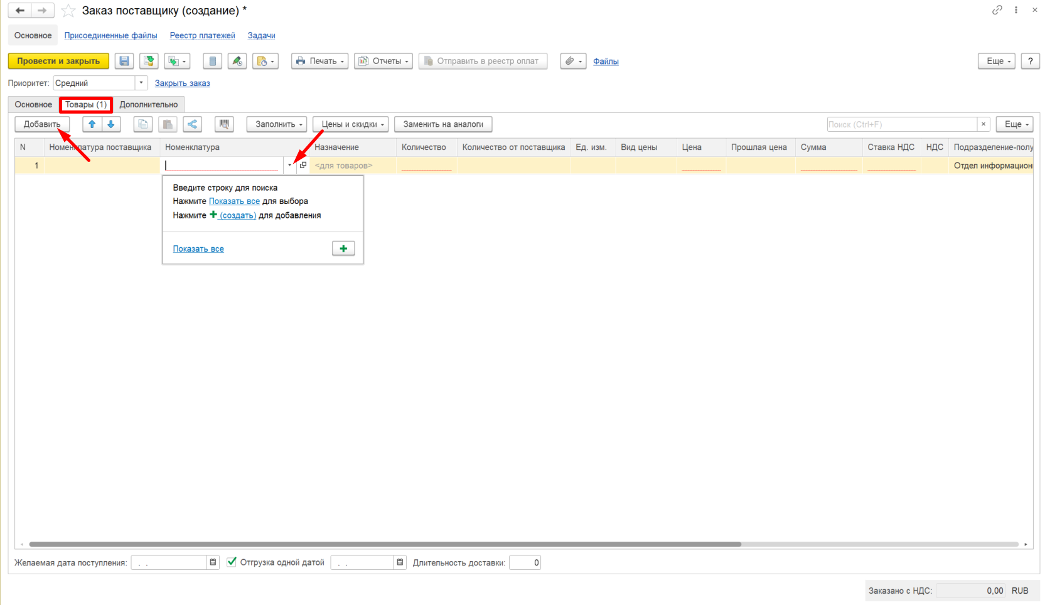1045x605 pixels.
Task: Click the Save (floppy disk) icon
Action: (124, 61)
